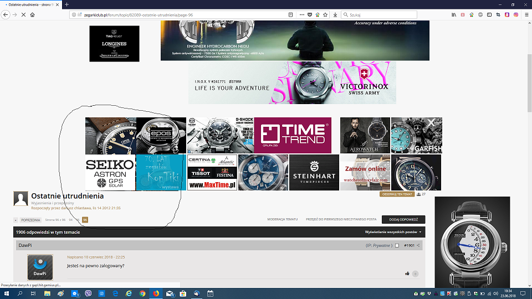Toggle reader view in the address bar
This screenshot has width=532, height=299.
tap(291, 15)
